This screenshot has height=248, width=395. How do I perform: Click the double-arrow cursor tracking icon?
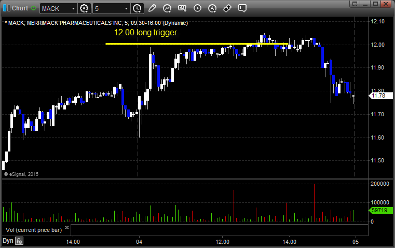click(x=227, y=8)
